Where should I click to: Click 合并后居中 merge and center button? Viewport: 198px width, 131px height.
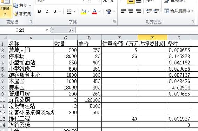point(177,11)
